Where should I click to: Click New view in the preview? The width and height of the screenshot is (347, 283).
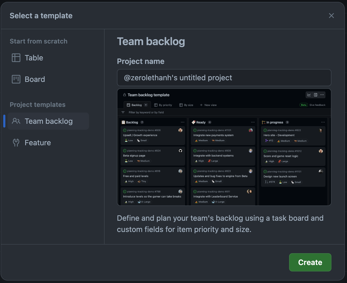(x=208, y=105)
